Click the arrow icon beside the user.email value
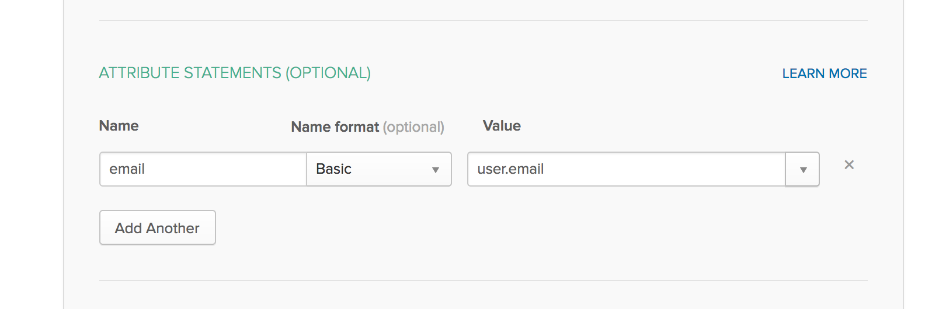Viewport: 932px width, 309px height. (x=803, y=170)
